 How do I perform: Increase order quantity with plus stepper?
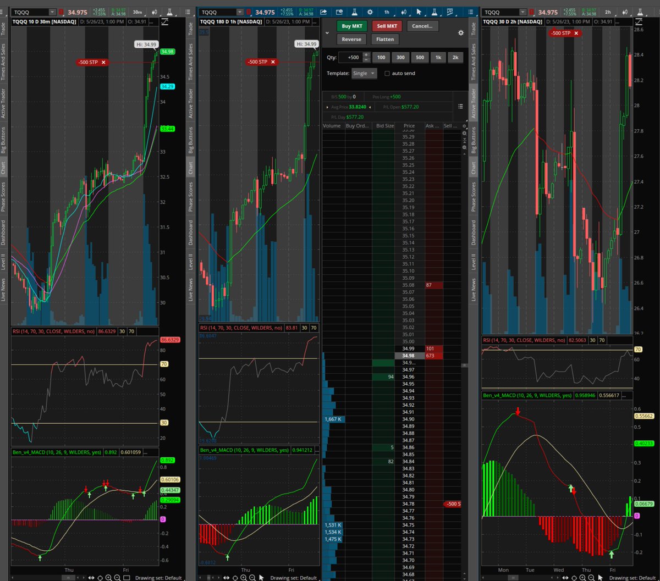point(366,54)
